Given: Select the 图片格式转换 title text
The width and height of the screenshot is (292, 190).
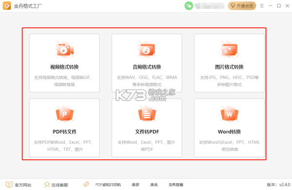Looking at the screenshot, I should [x=229, y=67].
